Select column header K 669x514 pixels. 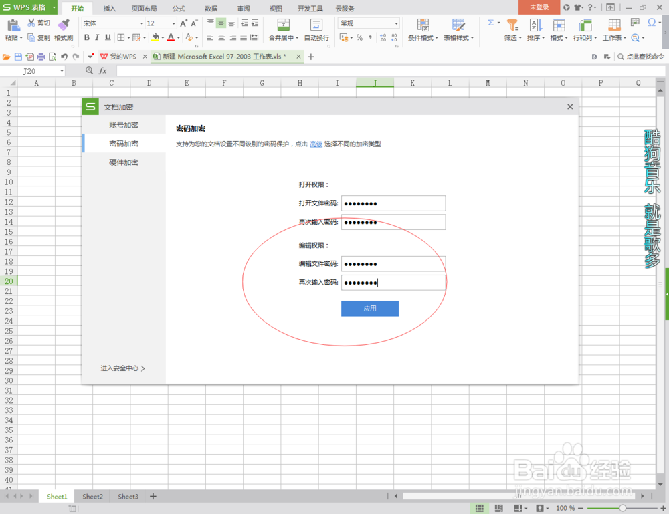(x=413, y=83)
